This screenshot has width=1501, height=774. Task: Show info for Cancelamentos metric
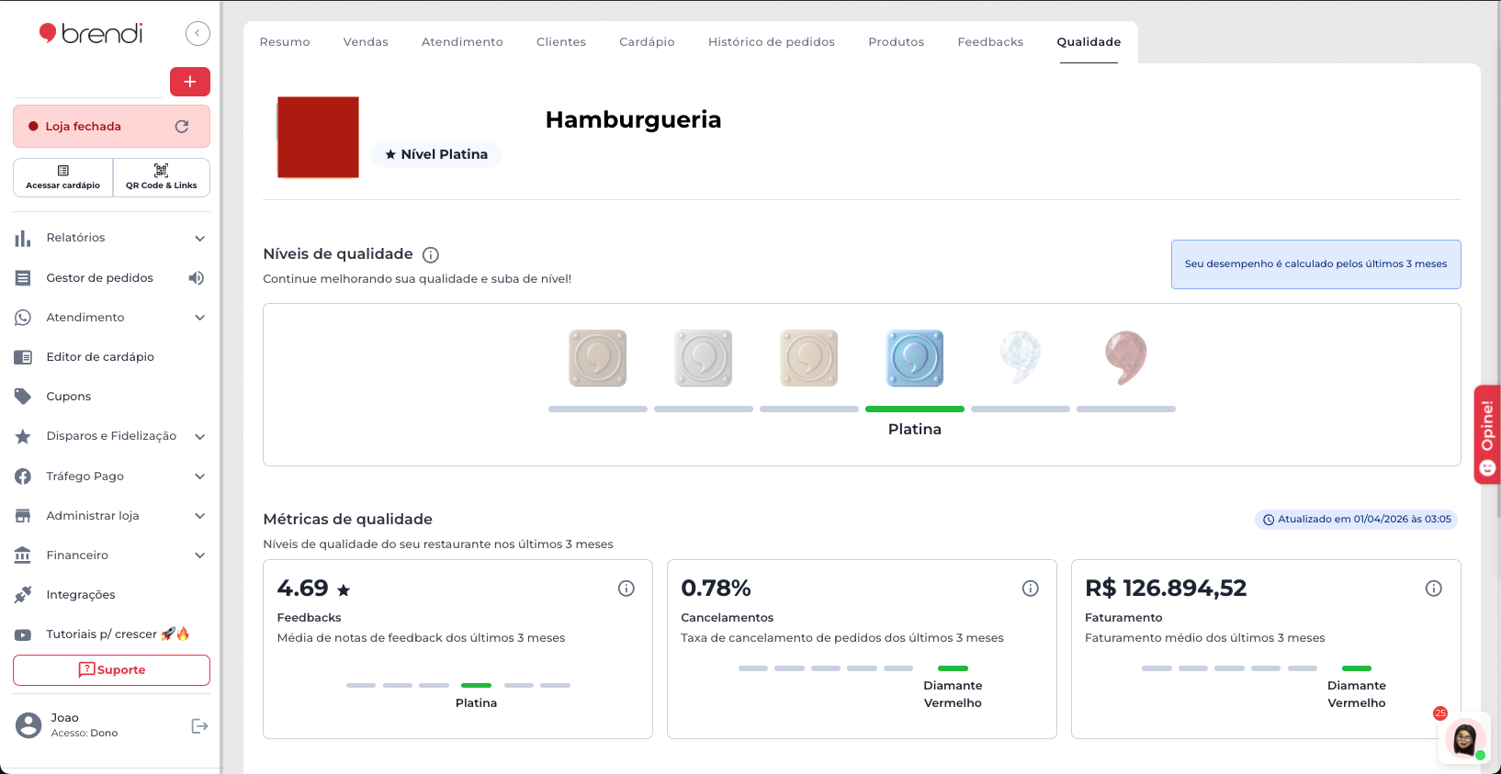point(1031,589)
